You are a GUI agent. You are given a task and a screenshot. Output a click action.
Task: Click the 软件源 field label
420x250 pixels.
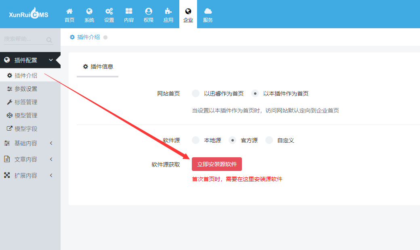(171, 140)
